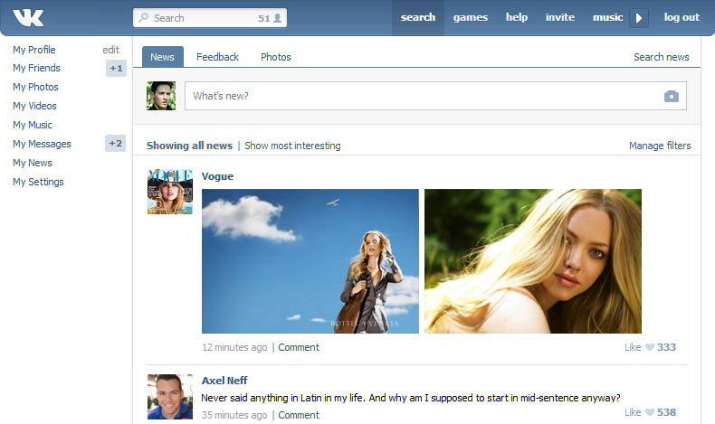The height and width of the screenshot is (424, 715).
Task: Open Vogue avatar thumbnail
Action: coord(169,192)
